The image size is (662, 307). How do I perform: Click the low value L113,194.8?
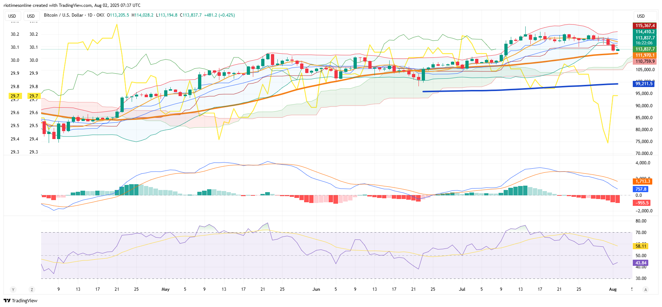[167, 15]
